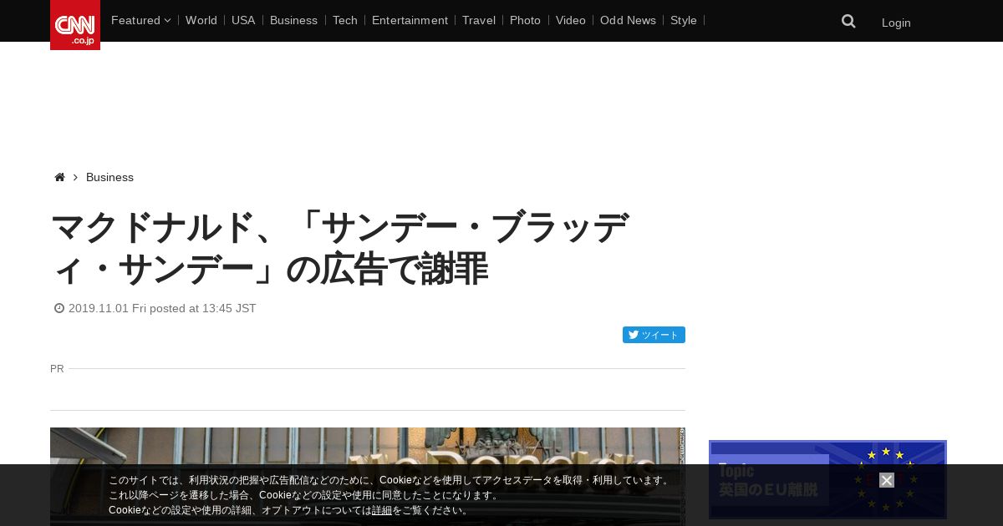This screenshot has height=526, width=1003.
Task: Click the CNN.co.jp logo
Action: point(75,25)
